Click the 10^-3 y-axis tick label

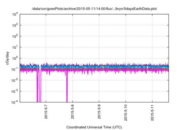pos(15,91)
